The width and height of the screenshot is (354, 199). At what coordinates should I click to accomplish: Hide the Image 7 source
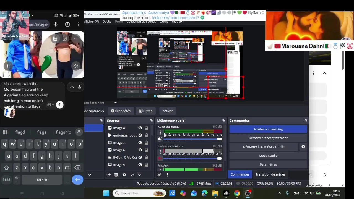coord(140,143)
